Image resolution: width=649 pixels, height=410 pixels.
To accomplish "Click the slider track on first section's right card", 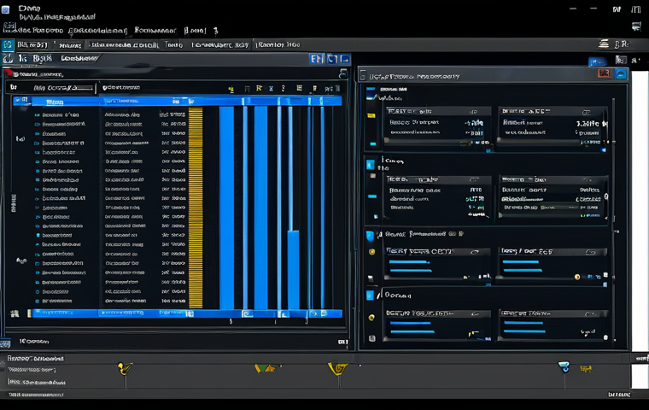I will coord(540,141).
